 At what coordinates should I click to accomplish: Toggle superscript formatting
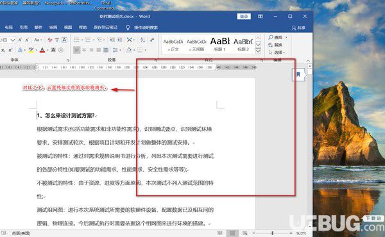[10, 50]
